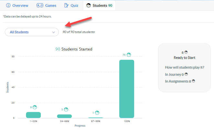Click the 1-33% progress bar
The image size is (214, 134).
point(33,115)
